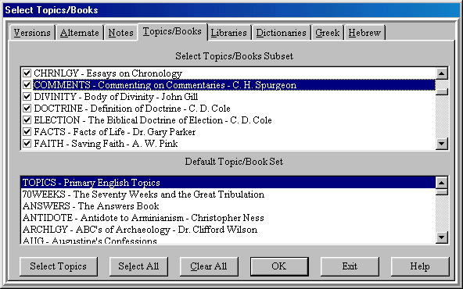Toggle DOCTRINE Definition of Doctrine checkbox
The height and width of the screenshot is (289, 463).
[27, 109]
